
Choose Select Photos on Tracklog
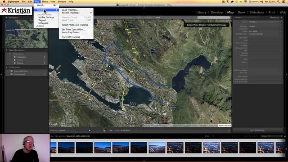coord(75,25)
